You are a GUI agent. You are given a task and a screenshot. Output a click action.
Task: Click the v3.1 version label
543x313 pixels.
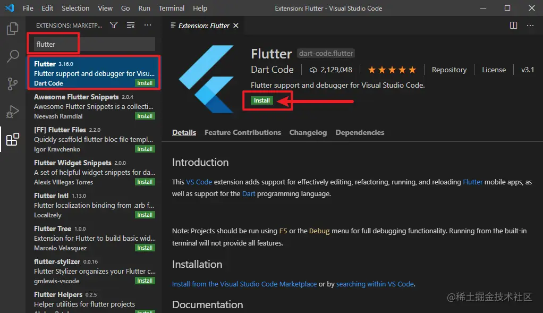tap(528, 70)
